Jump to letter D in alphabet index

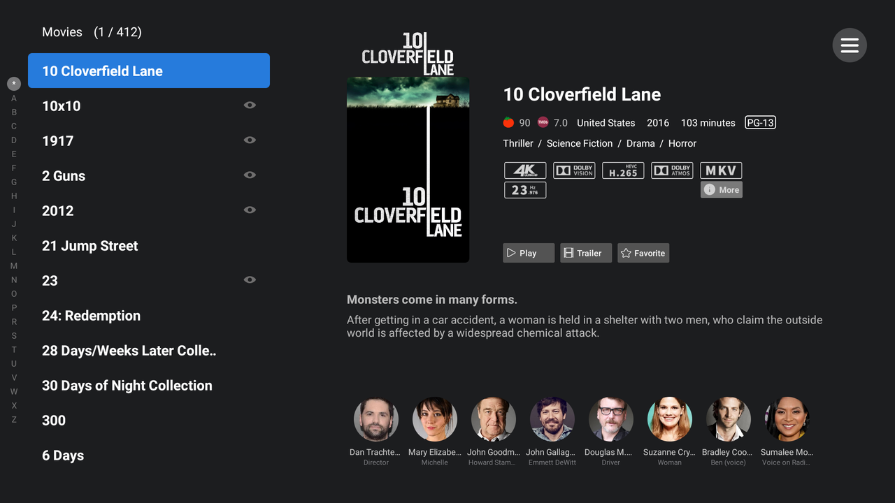[x=14, y=140]
